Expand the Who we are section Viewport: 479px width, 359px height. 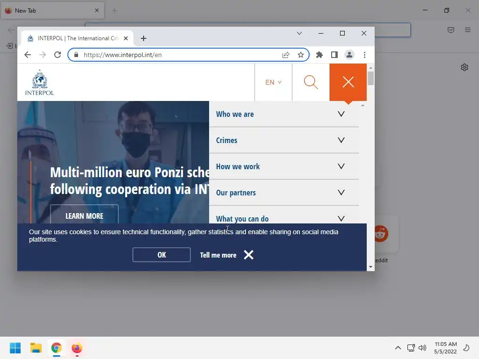(341, 114)
